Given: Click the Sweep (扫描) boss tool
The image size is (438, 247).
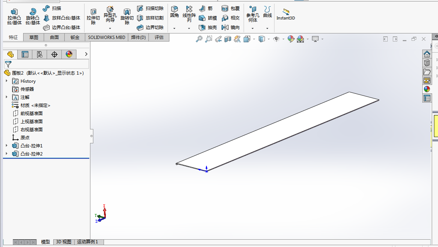Looking at the screenshot, I should point(52,8).
